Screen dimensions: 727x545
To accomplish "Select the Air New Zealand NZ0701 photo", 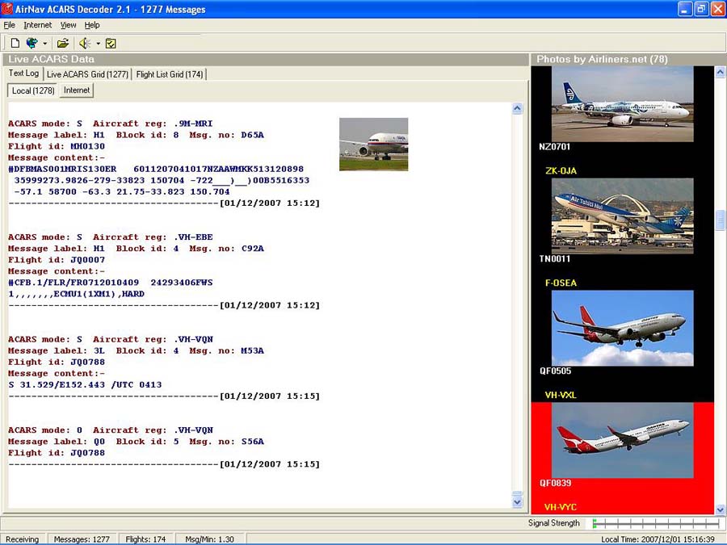I will (623, 104).
